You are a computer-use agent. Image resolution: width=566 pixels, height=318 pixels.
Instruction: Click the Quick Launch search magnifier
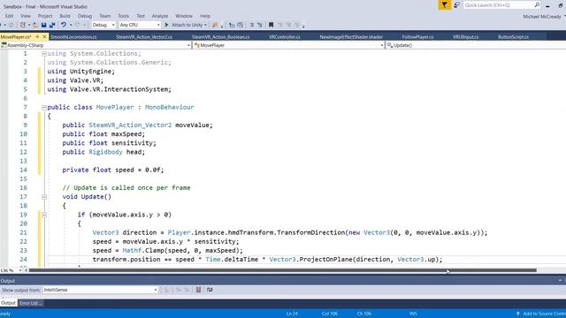(537, 5)
